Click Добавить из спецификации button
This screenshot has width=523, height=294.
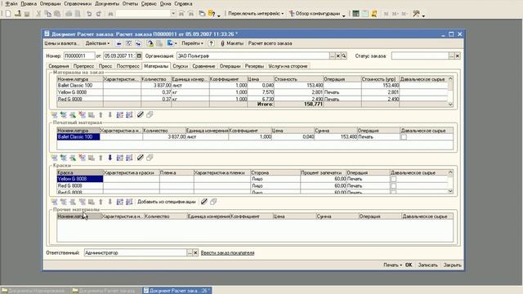point(166,202)
